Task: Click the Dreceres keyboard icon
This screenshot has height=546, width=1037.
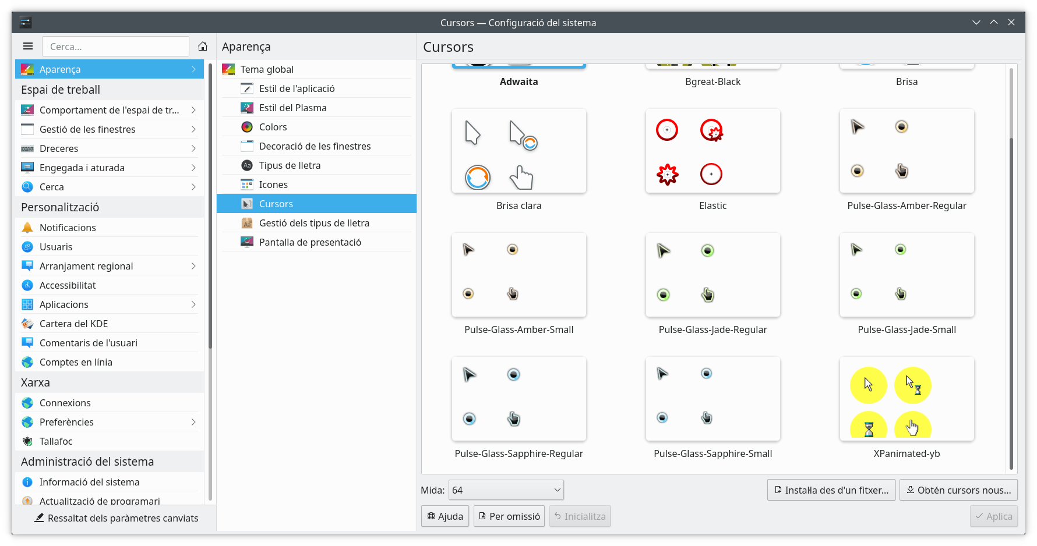Action: tap(27, 148)
